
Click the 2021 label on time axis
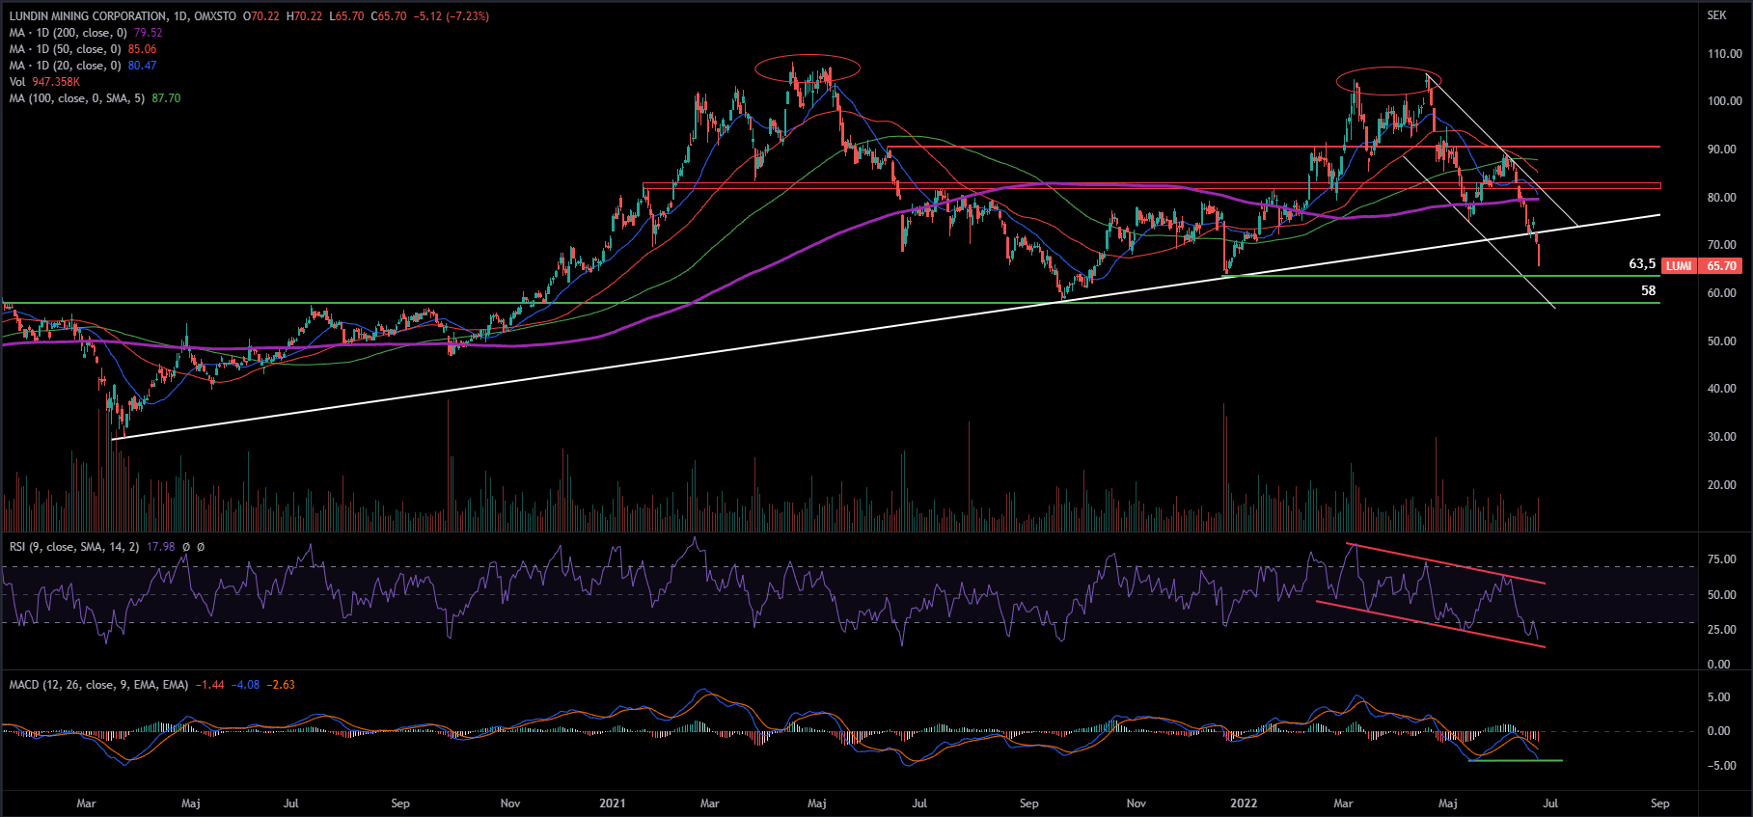click(x=612, y=803)
